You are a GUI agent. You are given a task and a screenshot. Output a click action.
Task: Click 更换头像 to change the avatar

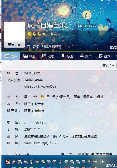pos(14,45)
